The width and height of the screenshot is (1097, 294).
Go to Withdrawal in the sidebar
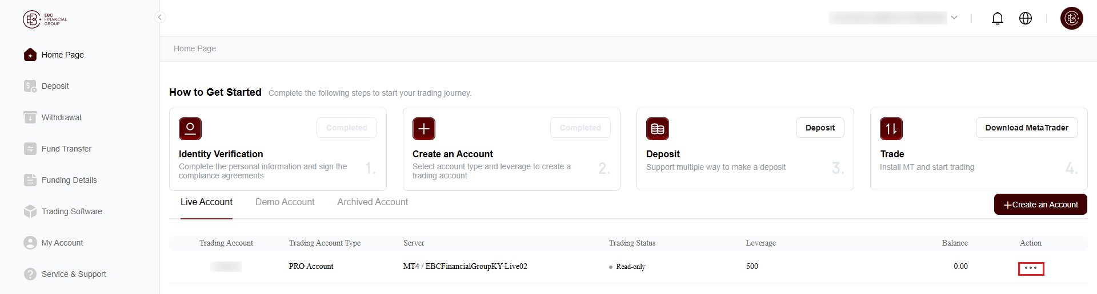[x=61, y=117]
